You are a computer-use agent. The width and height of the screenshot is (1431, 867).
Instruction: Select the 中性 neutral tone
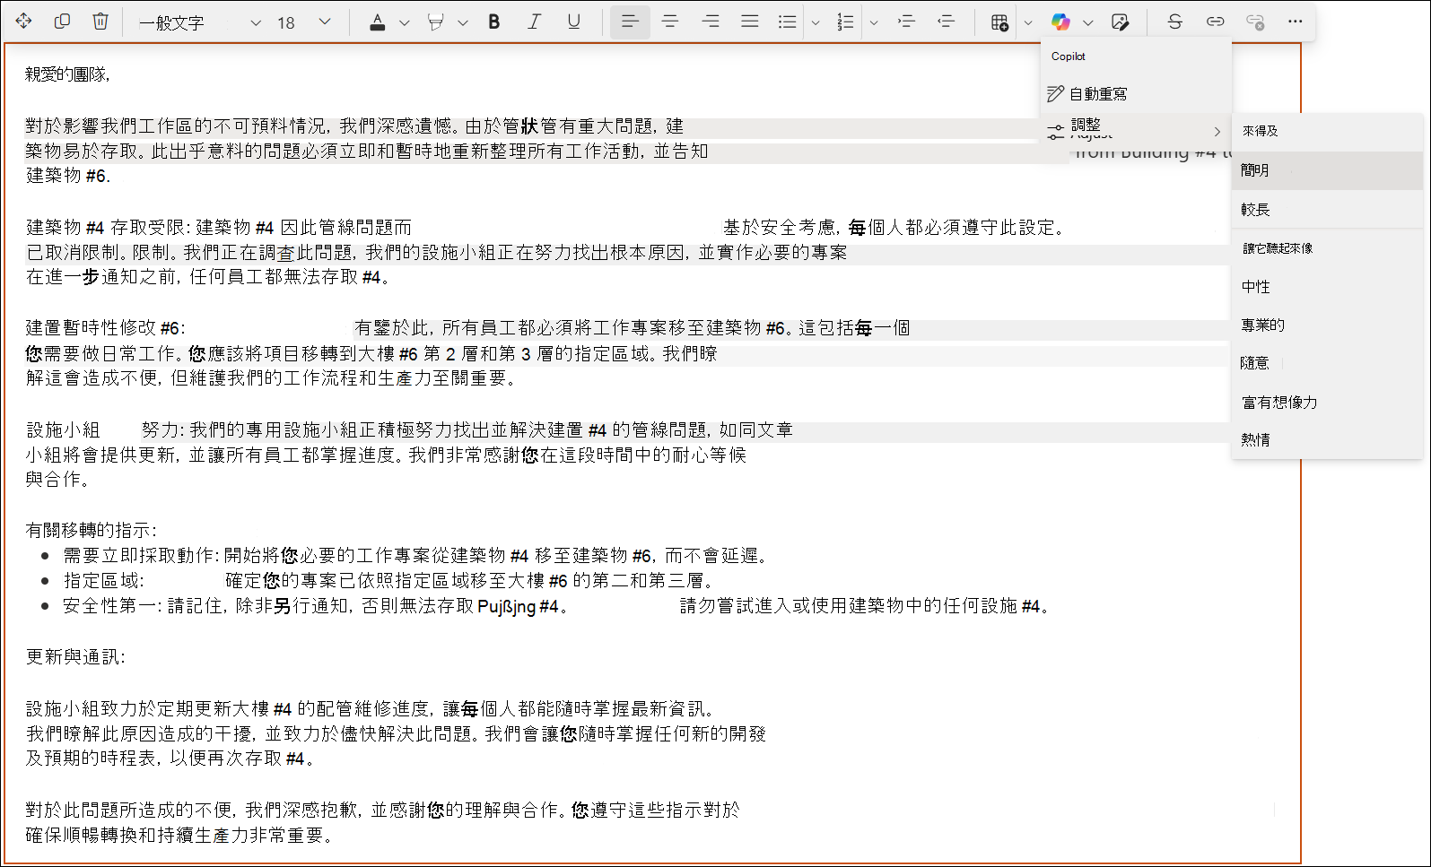tap(1327, 287)
